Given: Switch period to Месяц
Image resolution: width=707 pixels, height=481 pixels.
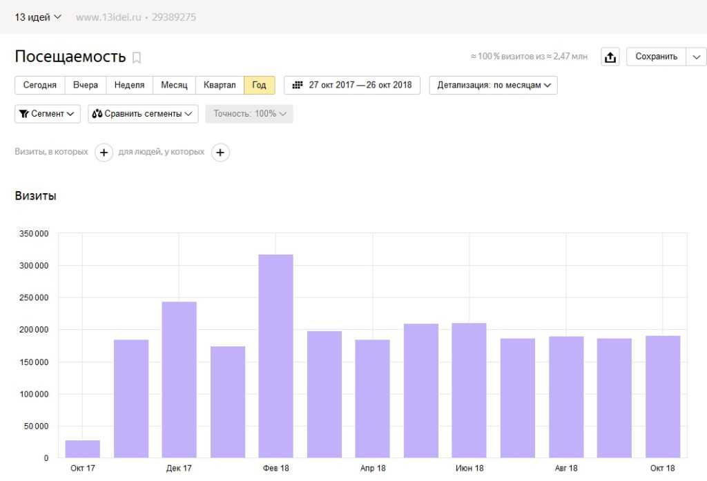Looking at the screenshot, I should (x=174, y=85).
